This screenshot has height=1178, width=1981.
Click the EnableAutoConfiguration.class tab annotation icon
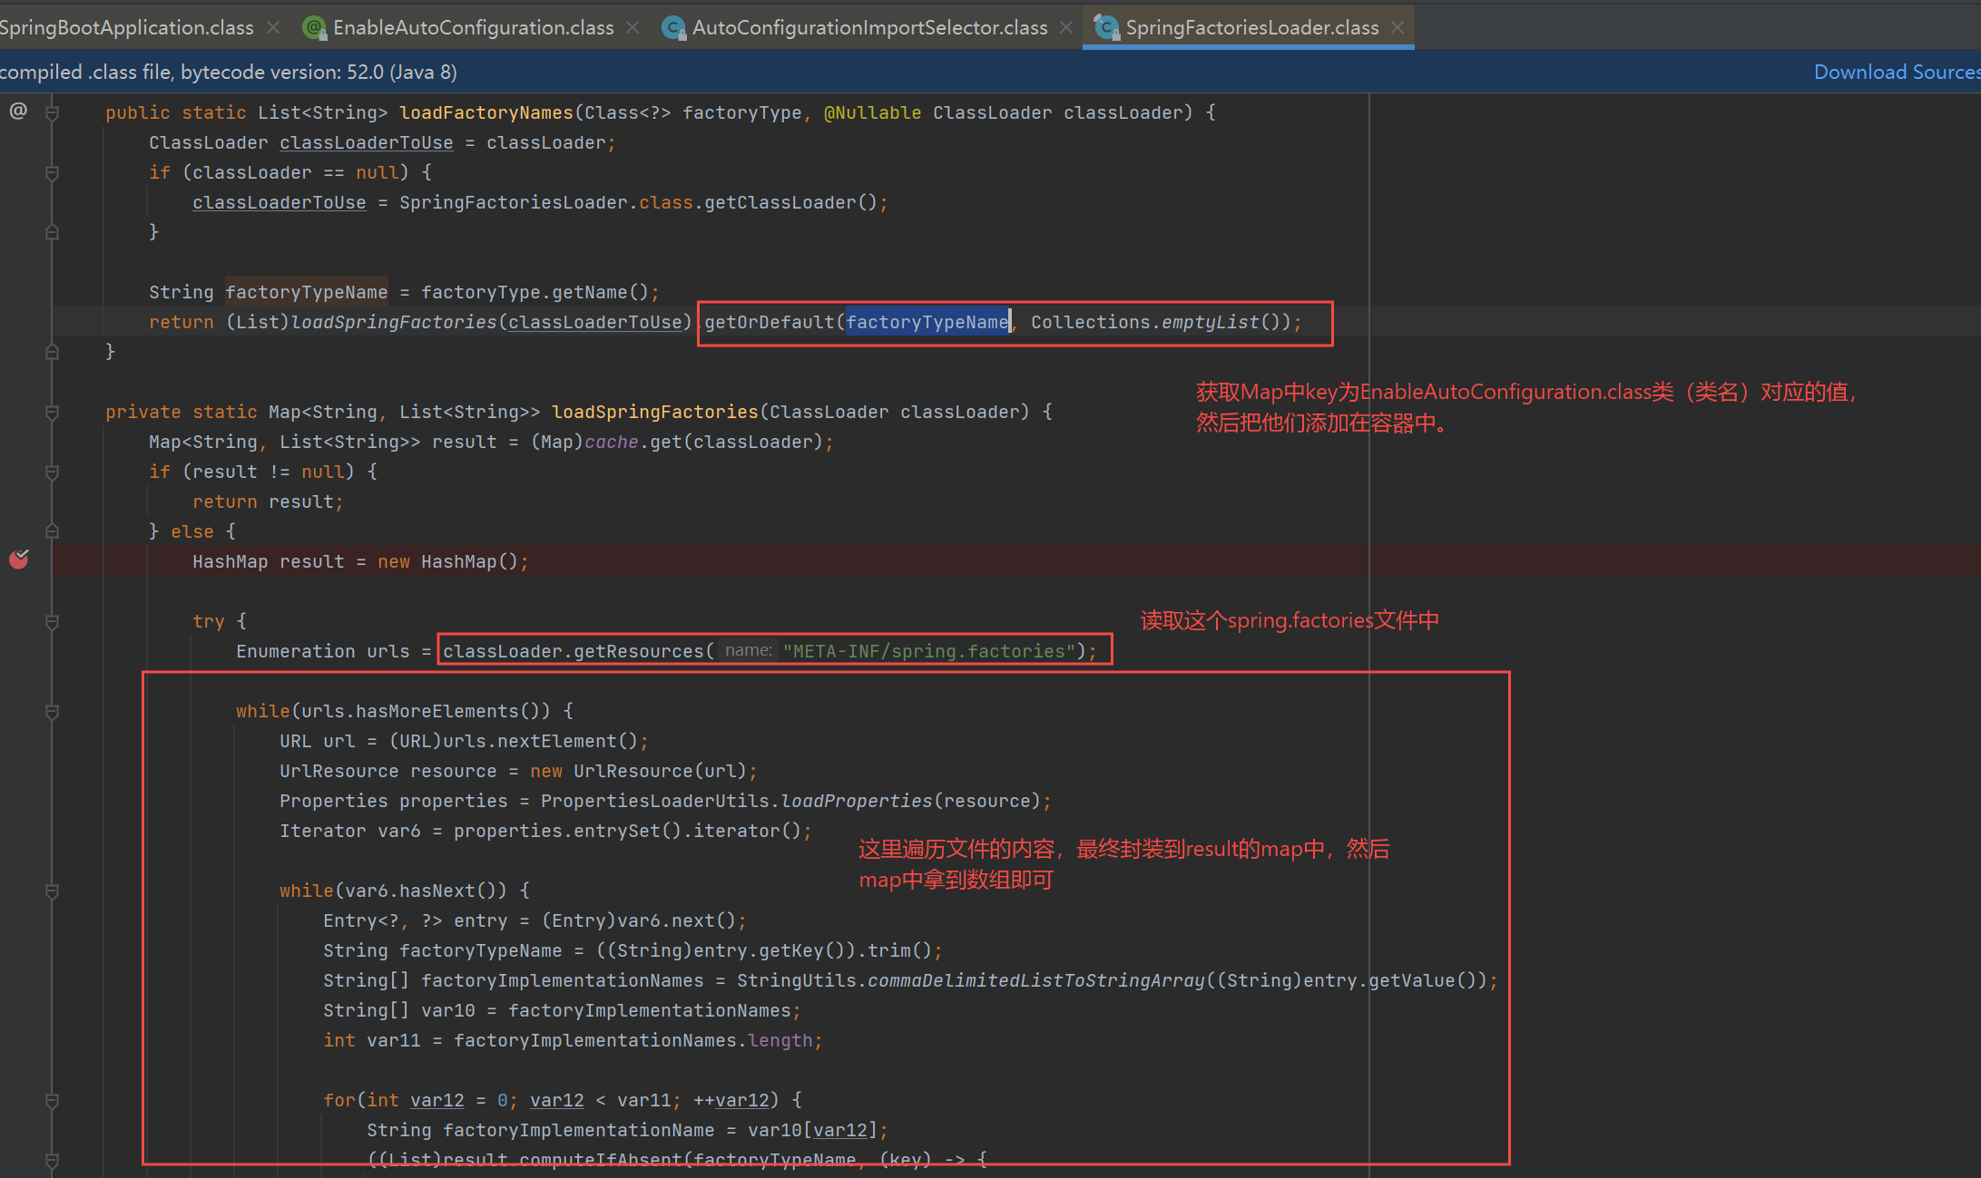click(314, 28)
